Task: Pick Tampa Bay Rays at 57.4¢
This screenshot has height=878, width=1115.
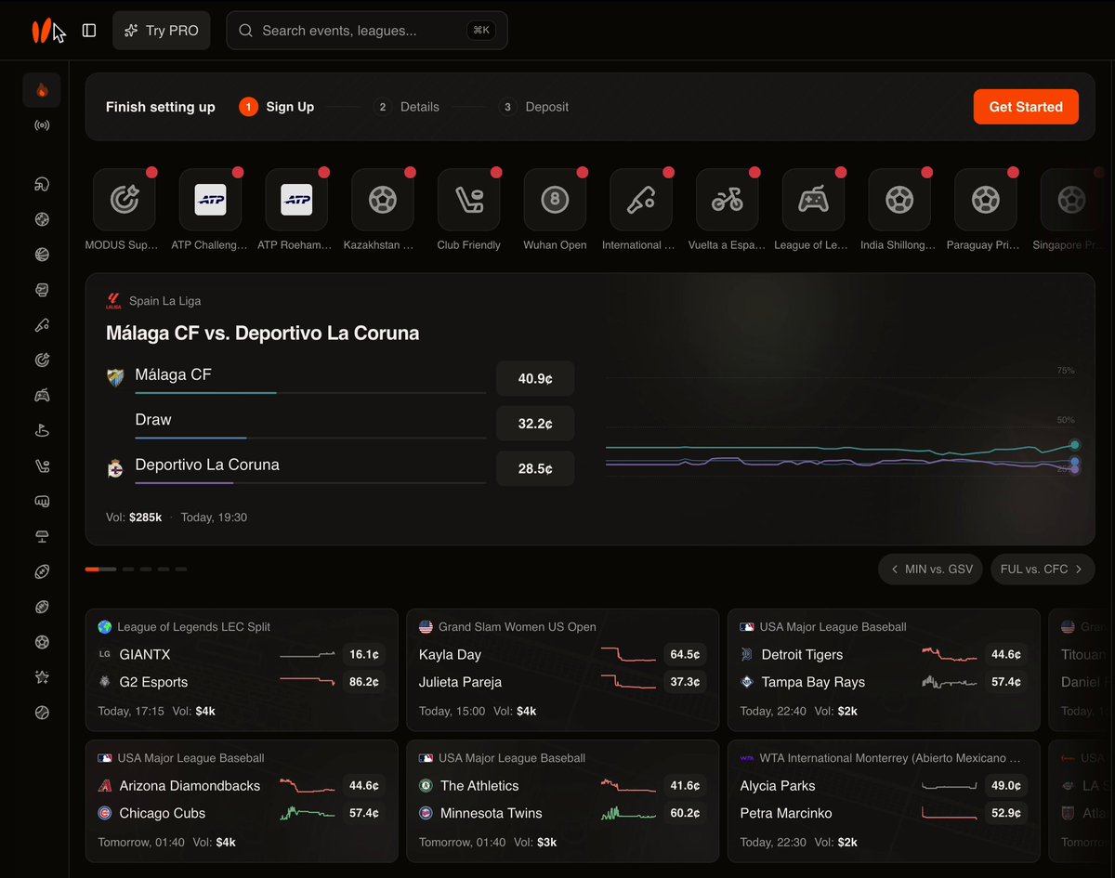Action: point(1006,682)
